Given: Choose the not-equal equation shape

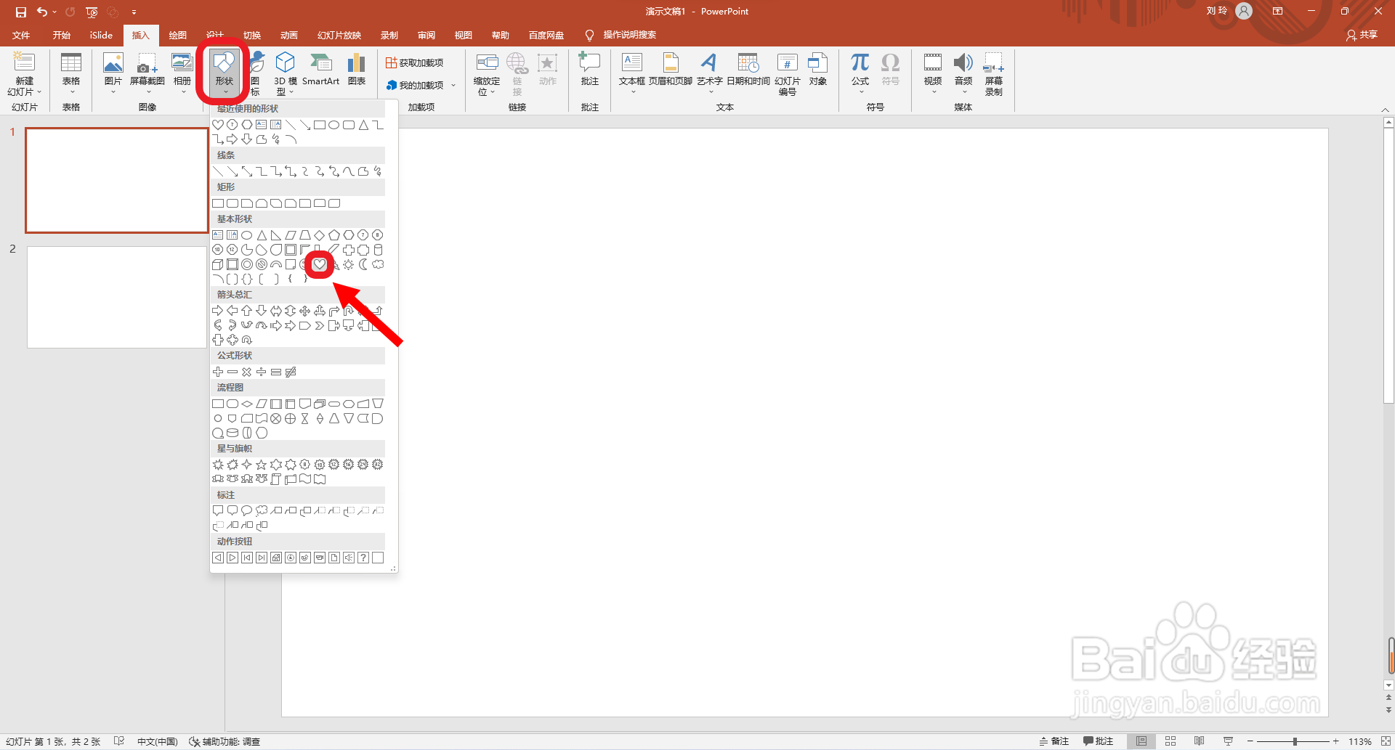Looking at the screenshot, I should [x=291, y=372].
